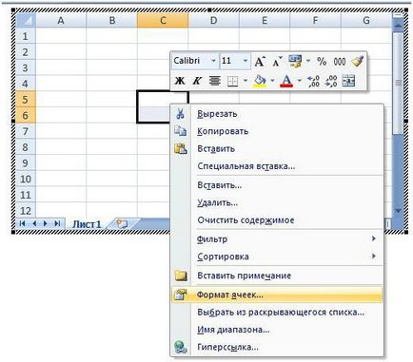Go to next sheet navigation arrow
Image resolution: width=413 pixels, height=362 pixels.
click(x=46, y=223)
